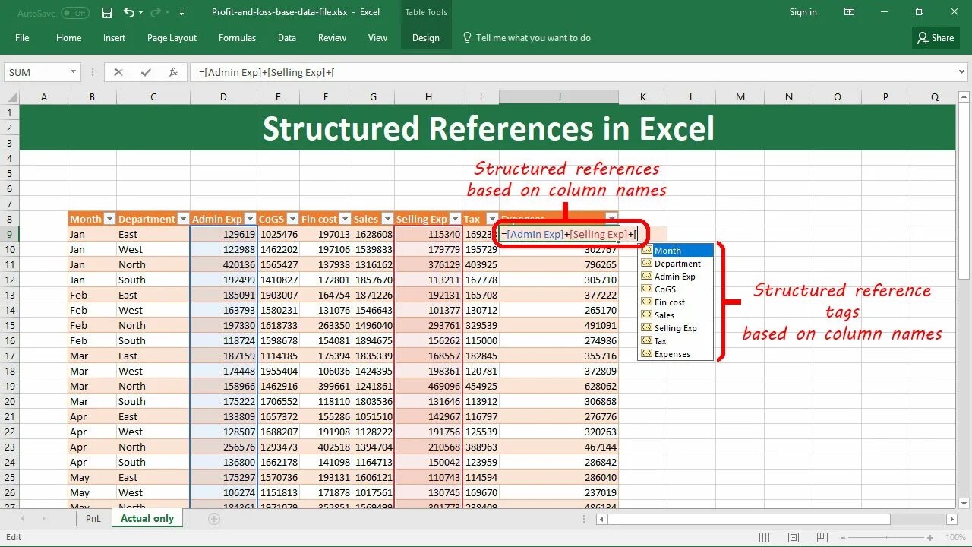Click Tell me what you want to do

[x=526, y=38]
